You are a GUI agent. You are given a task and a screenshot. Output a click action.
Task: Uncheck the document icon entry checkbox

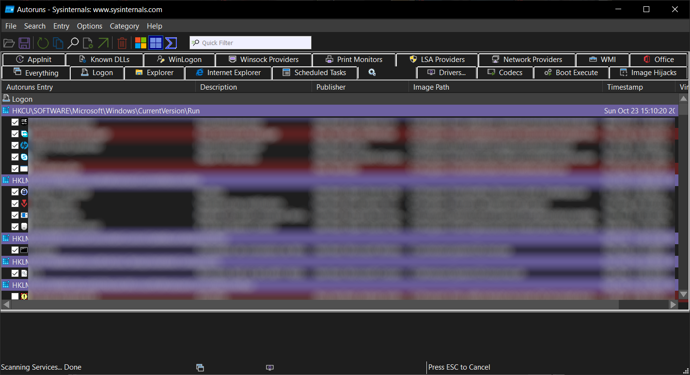pyautogui.click(x=15, y=273)
